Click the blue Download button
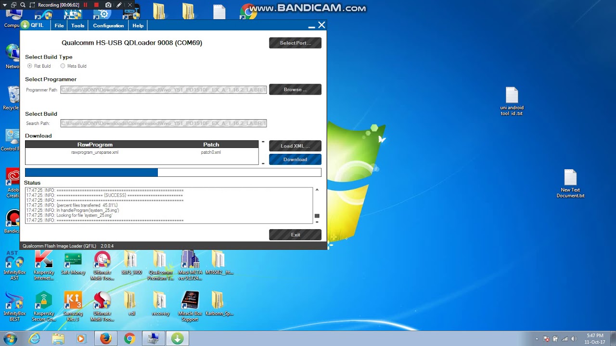Screen dimensions: 616x346 (x=295, y=160)
